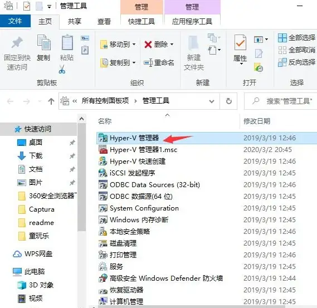Screen dimensions: 317x308
Task: Click the Select all icon
Action: pos(282,38)
